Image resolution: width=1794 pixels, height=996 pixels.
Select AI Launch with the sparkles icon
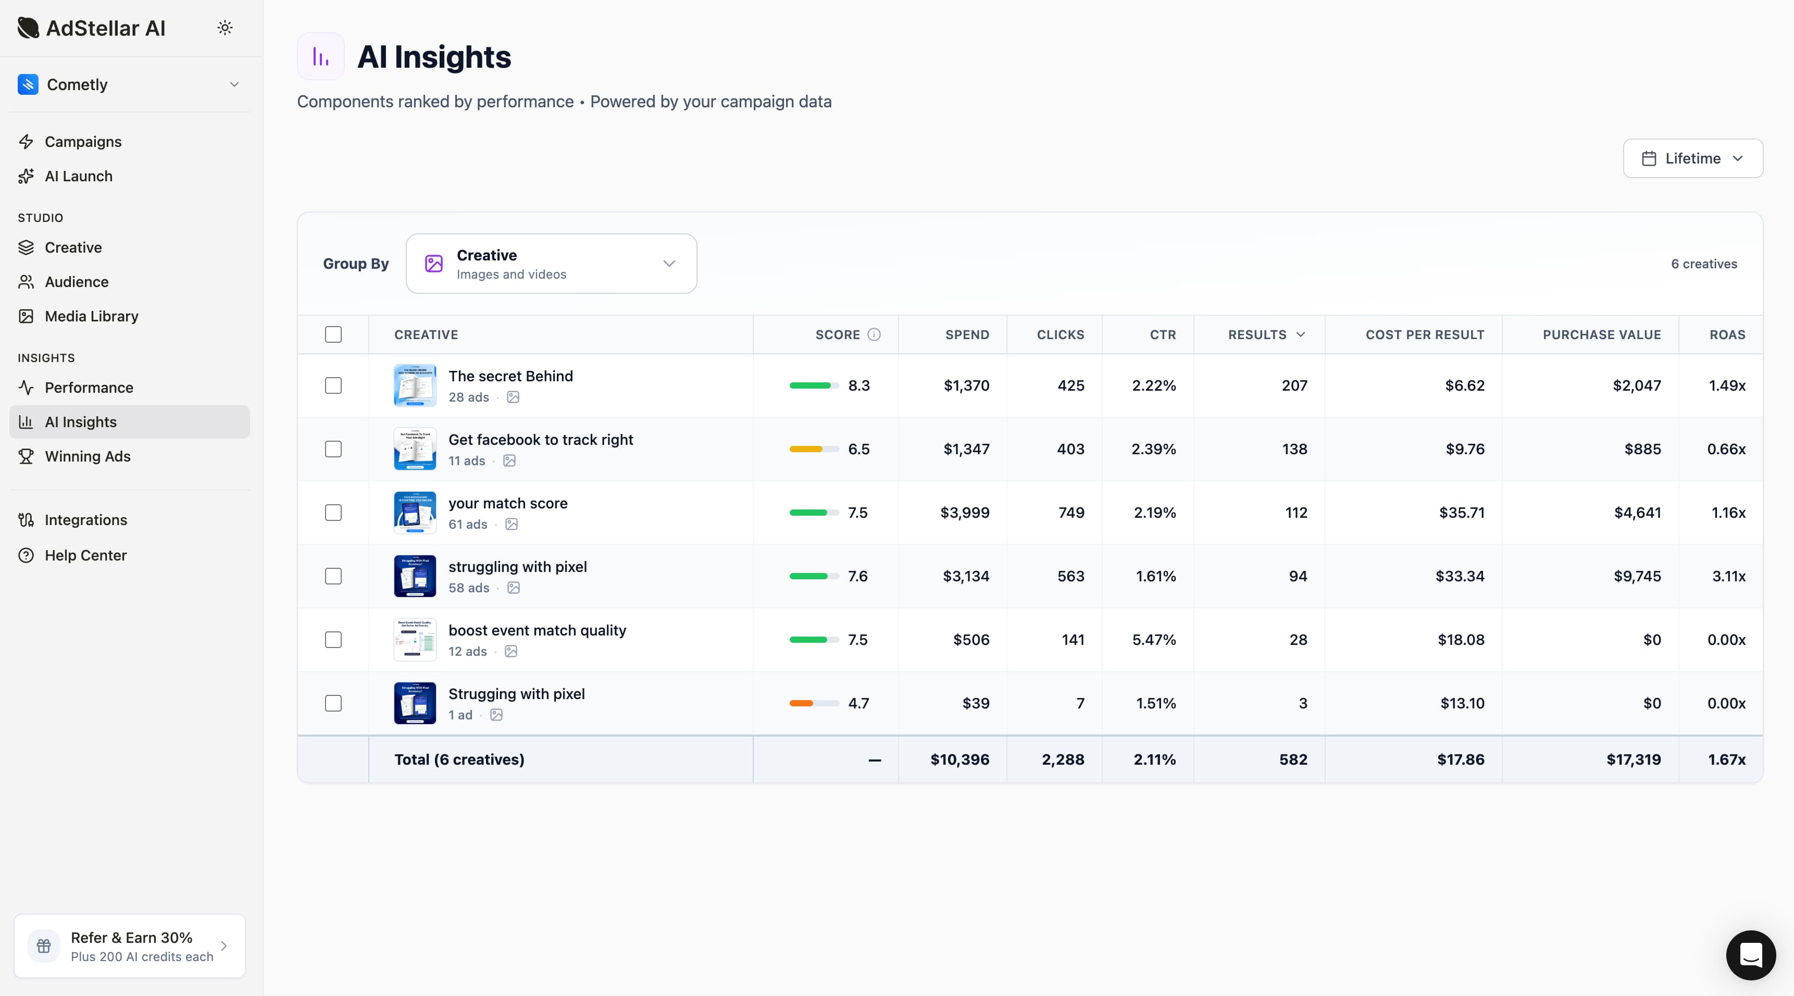tap(27, 176)
